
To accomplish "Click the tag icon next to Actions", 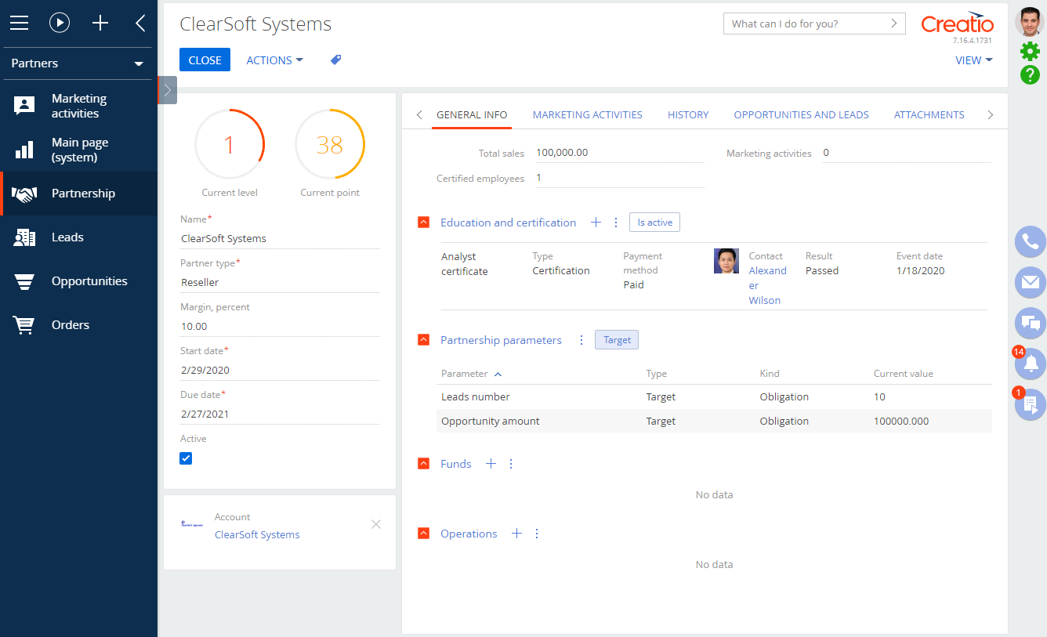I will [335, 60].
